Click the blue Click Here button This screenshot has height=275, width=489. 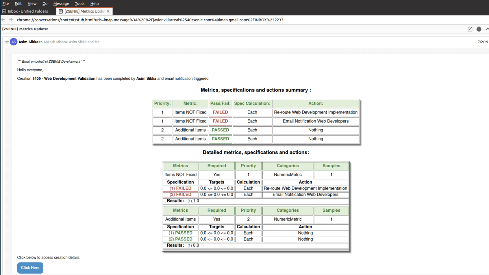click(30, 268)
